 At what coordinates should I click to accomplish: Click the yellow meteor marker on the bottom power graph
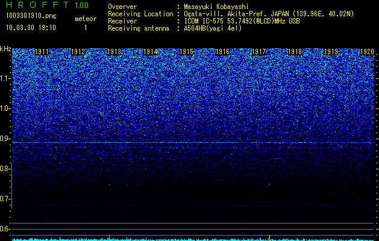click(x=269, y=237)
